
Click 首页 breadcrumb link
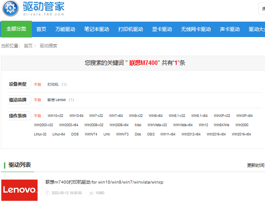tap(28, 46)
